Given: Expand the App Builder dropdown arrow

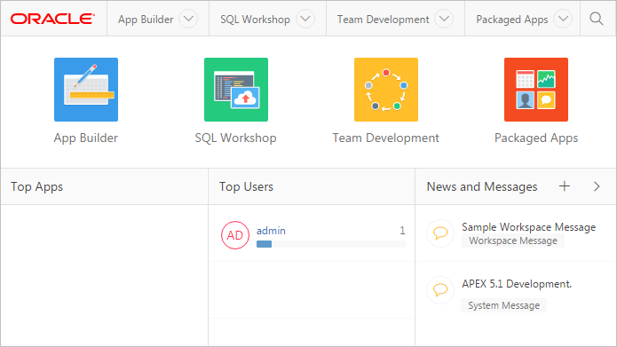Looking at the screenshot, I should pos(188,19).
